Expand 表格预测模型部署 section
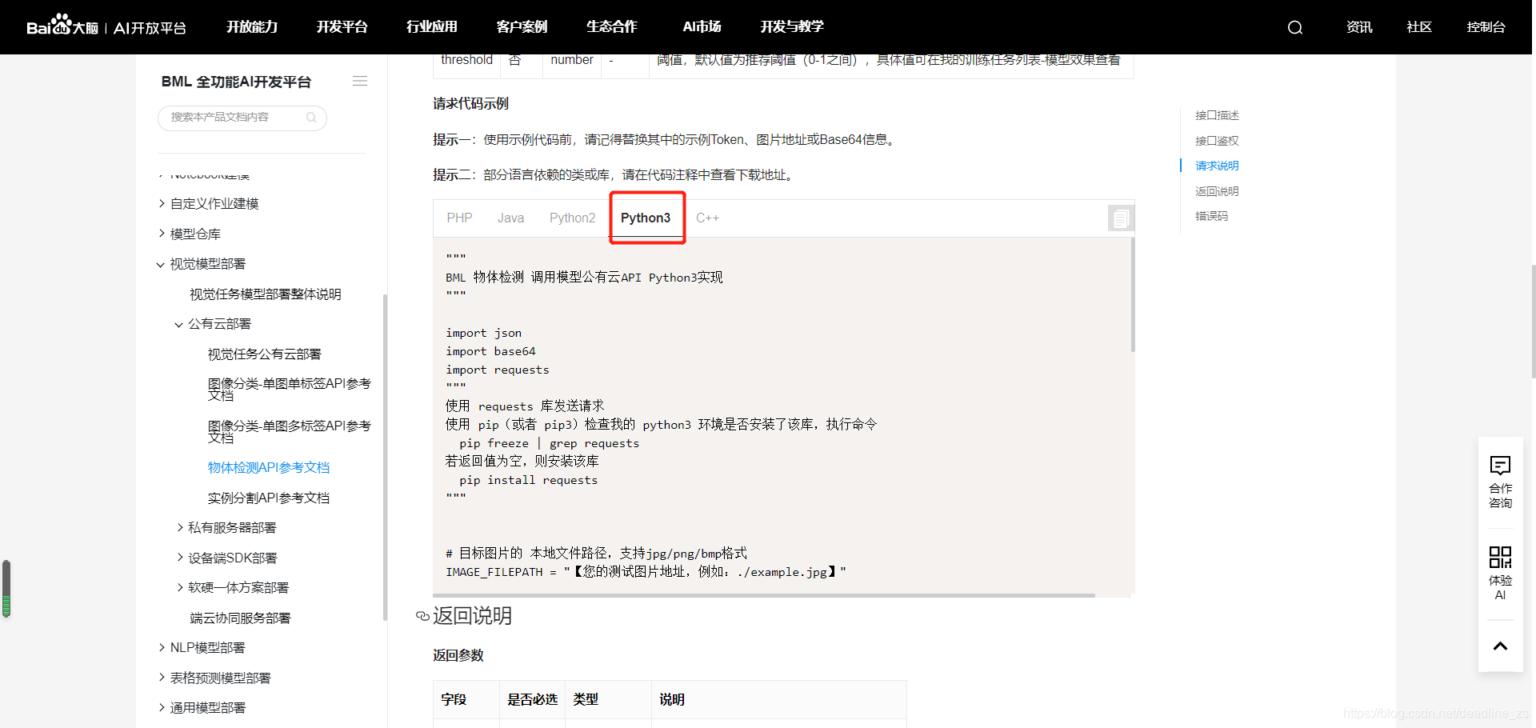 (220, 678)
